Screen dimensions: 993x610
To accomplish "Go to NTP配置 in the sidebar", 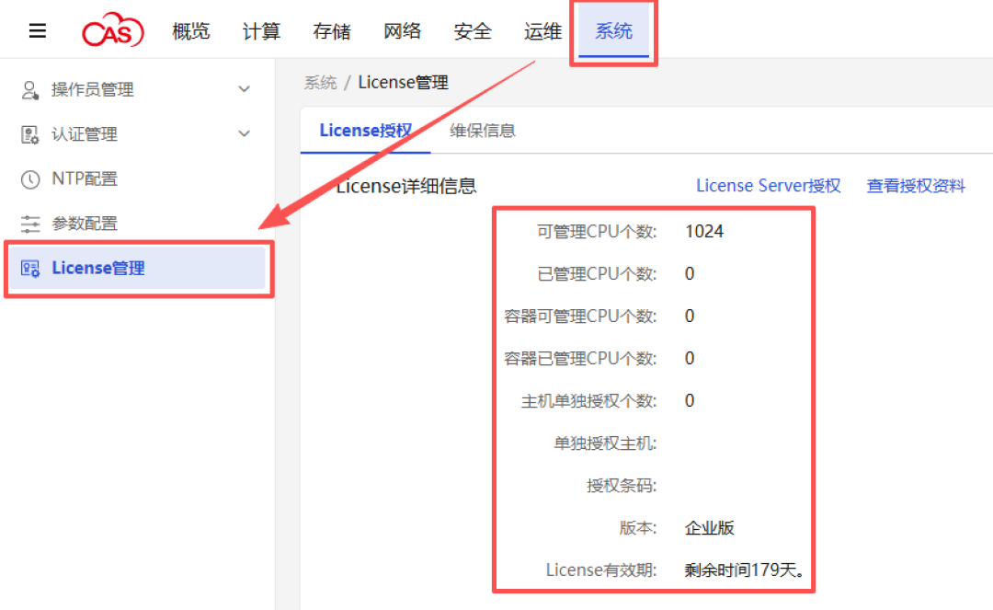I will point(85,179).
